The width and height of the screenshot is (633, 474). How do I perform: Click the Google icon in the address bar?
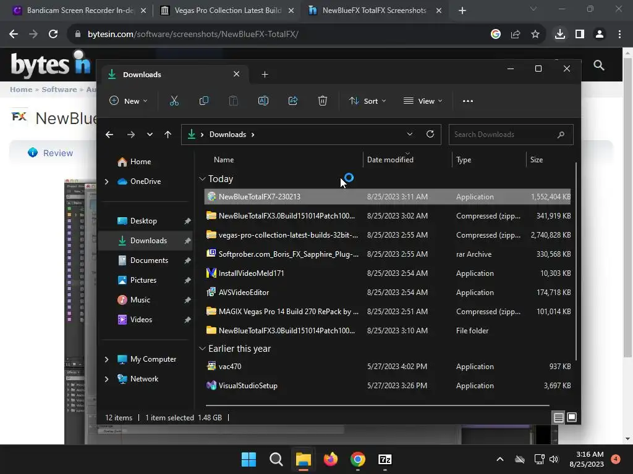click(x=496, y=35)
